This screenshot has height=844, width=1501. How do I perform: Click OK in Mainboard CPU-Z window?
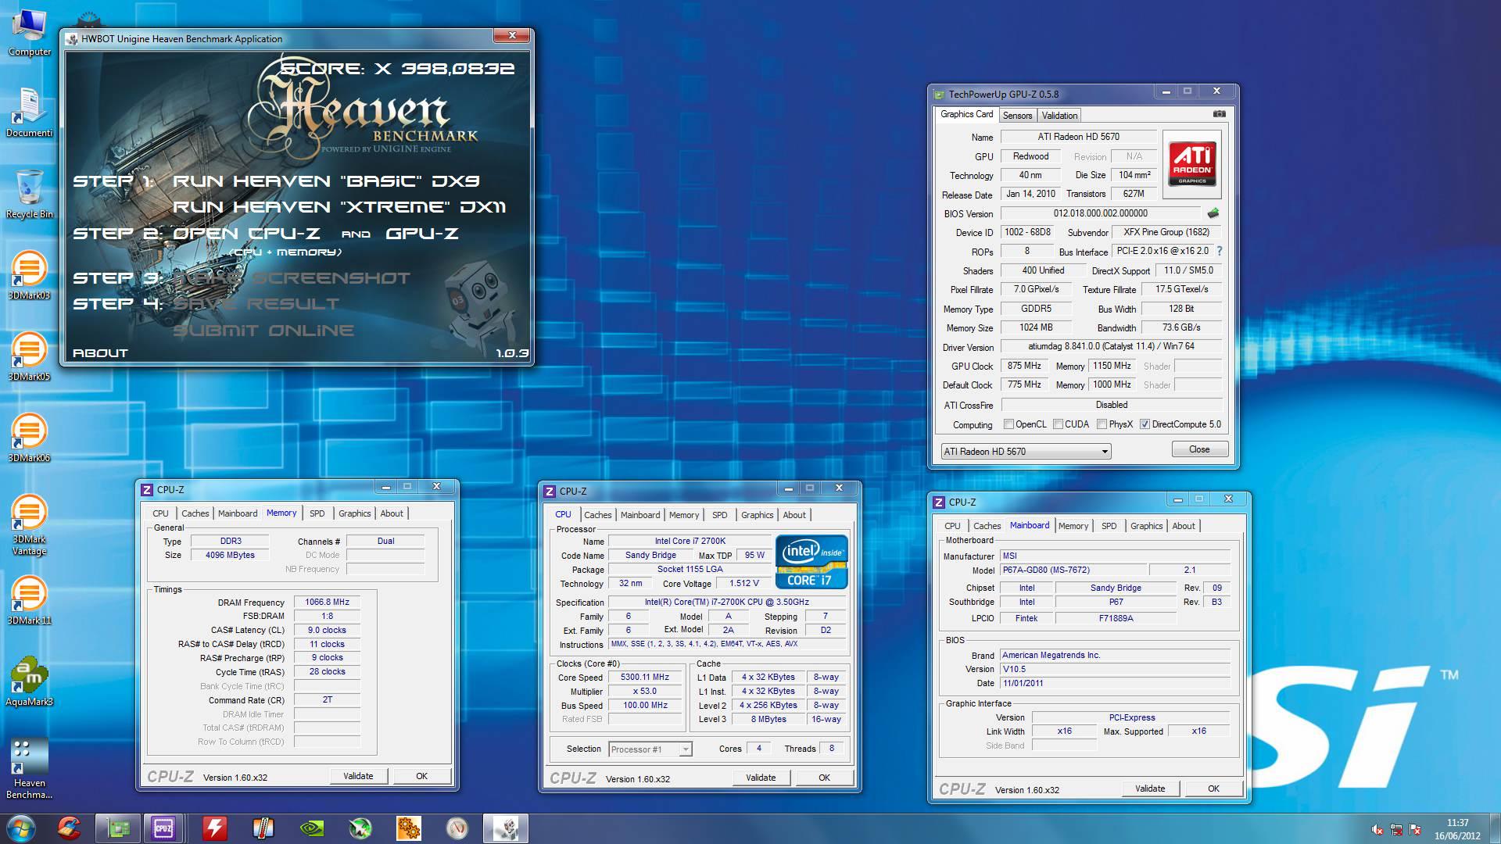pyautogui.click(x=1213, y=789)
